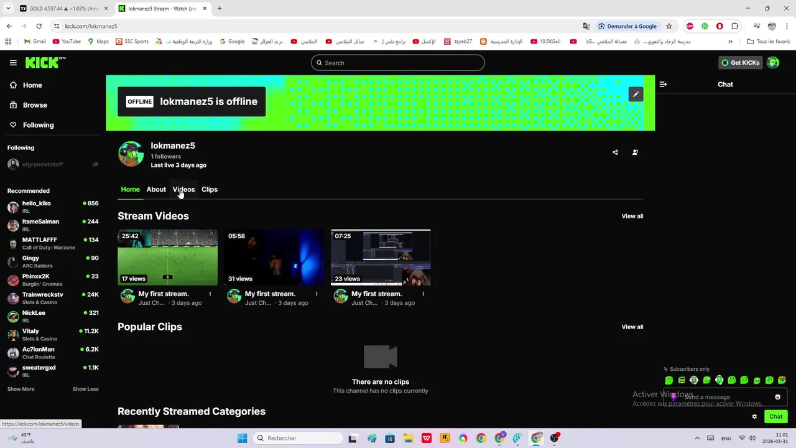Click the follow user icon next to share
The width and height of the screenshot is (796, 448).
pyautogui.click(x=635, y=152)
